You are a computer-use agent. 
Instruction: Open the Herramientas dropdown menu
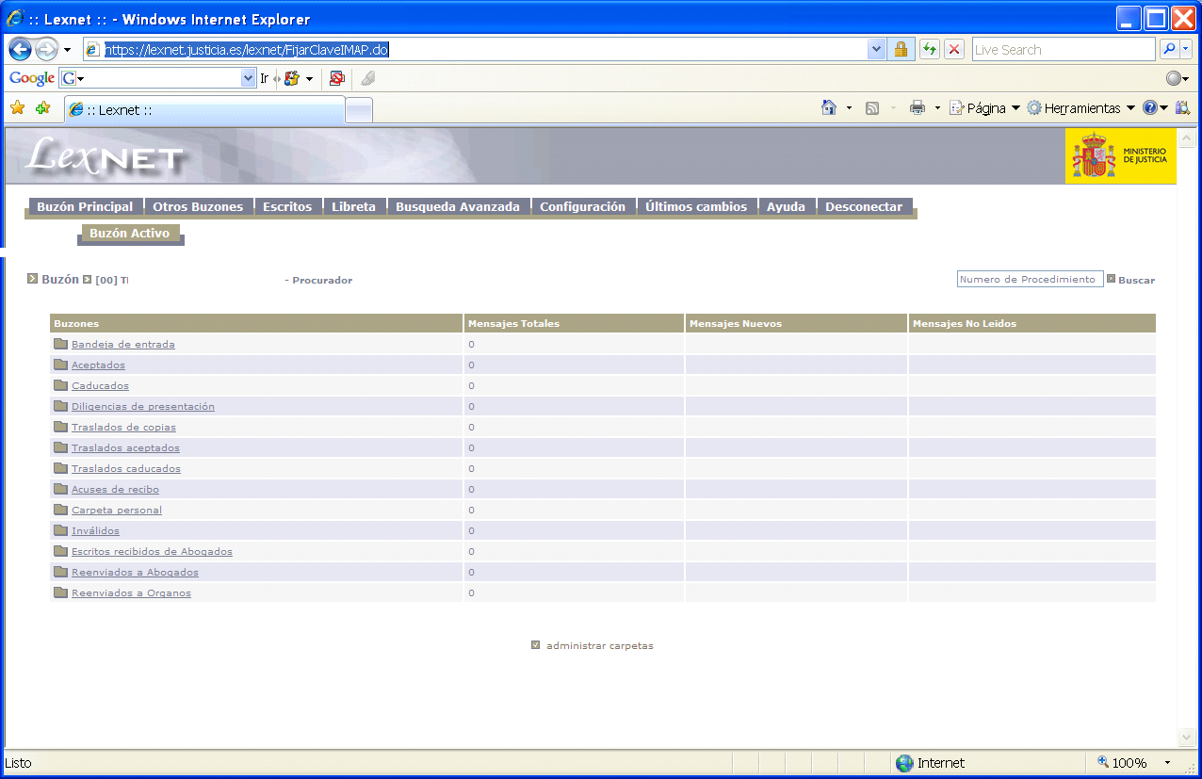1080,108
